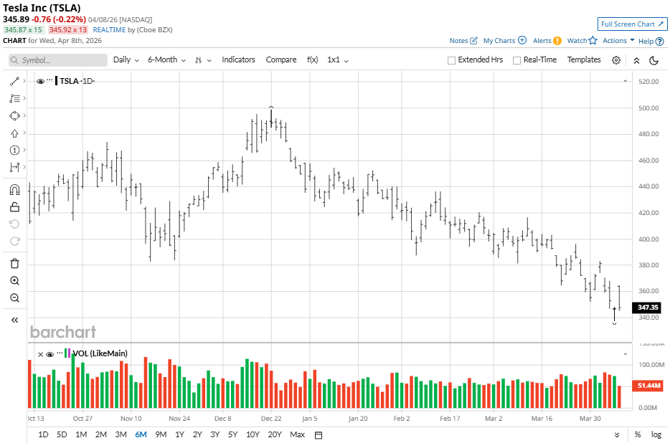The width and height of the screenshot is (670, 443).
Task: Click the undo arrow icon
Action: click(14, 224)
